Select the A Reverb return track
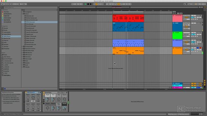Viewport: 207px width, 116px height. (x=178, y=83)
